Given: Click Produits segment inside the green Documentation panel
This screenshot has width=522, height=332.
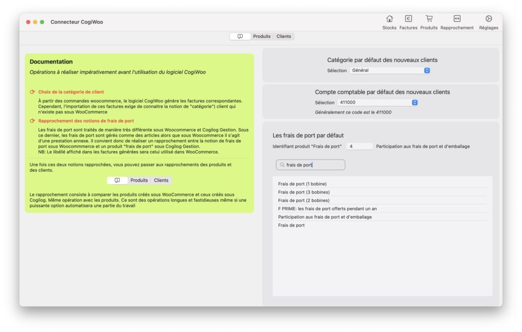Looking at the screenshot, I should coord(139,180).
